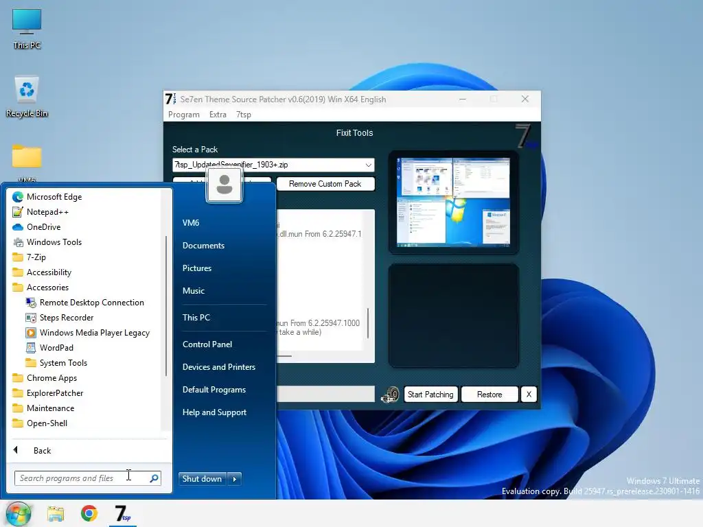The width and height of the screenshot is (703, 527).
Task: Open Windows Tools entry
Action: (x=54, y=242)
